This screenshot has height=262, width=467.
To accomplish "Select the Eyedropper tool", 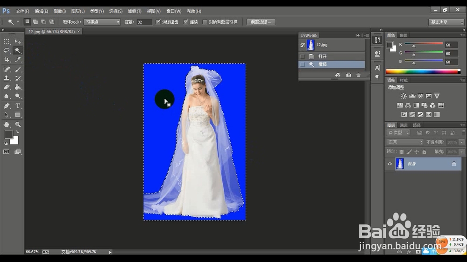I will pyautogui.click(x=18, y=60).
